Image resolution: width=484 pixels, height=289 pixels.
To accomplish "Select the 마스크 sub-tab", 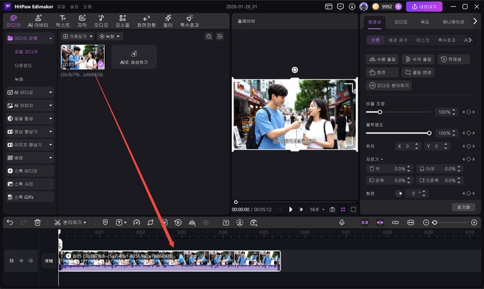I will 422,40.
